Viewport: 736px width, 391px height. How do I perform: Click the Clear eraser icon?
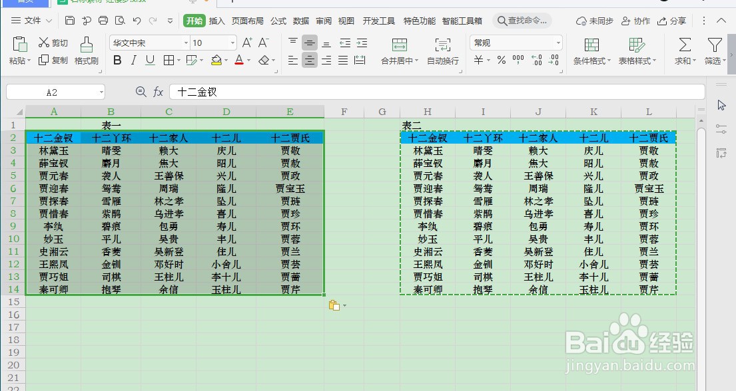pyautogui.click(x=264, y=60)
